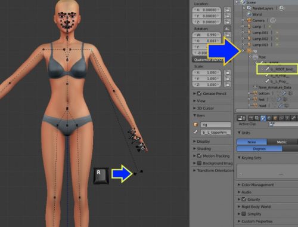Lock the Location Z value
Image resolution: width=298 pixels, height=227 pixels.
(228, 22)
